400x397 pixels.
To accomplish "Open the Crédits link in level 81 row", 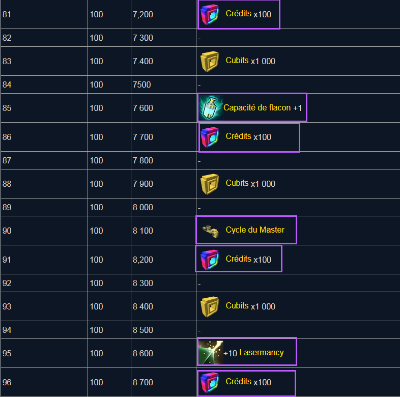I will point(238,14).
